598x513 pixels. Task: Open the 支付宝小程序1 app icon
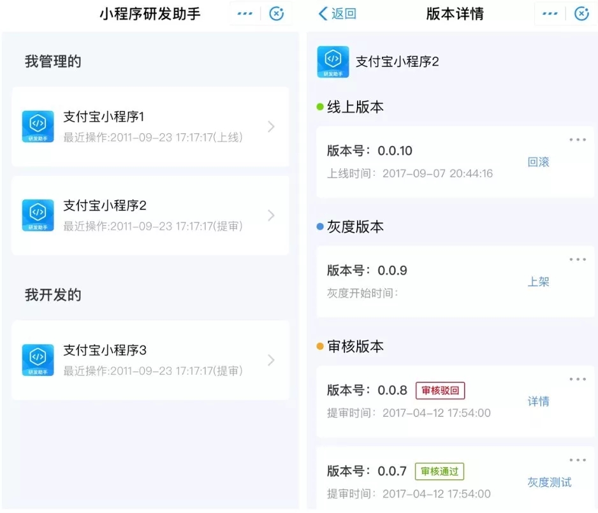pyautogui.click(x=38, y=127)
